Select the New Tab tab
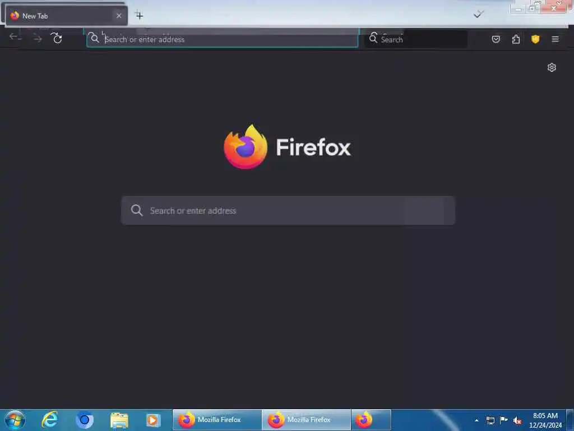 click(66, 16)
